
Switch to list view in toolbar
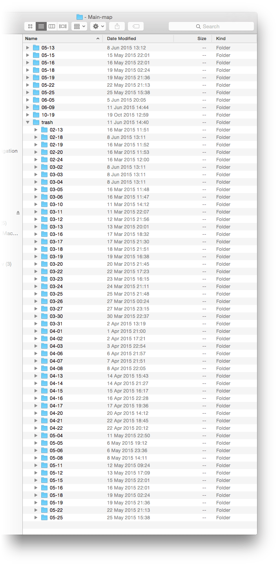pyautogui.click(x=41, y=26)
